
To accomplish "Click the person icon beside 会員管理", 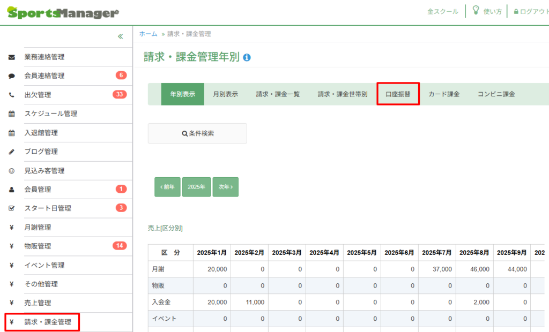I will [x=12, y=190].
